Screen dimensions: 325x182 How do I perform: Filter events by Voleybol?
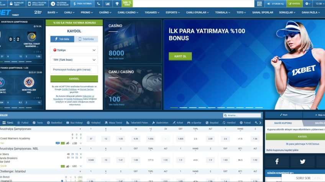[94, 123]
